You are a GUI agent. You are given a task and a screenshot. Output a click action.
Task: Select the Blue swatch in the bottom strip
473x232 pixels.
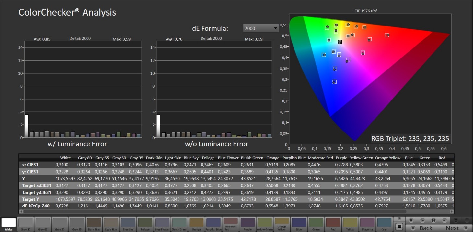pos(299,224)
